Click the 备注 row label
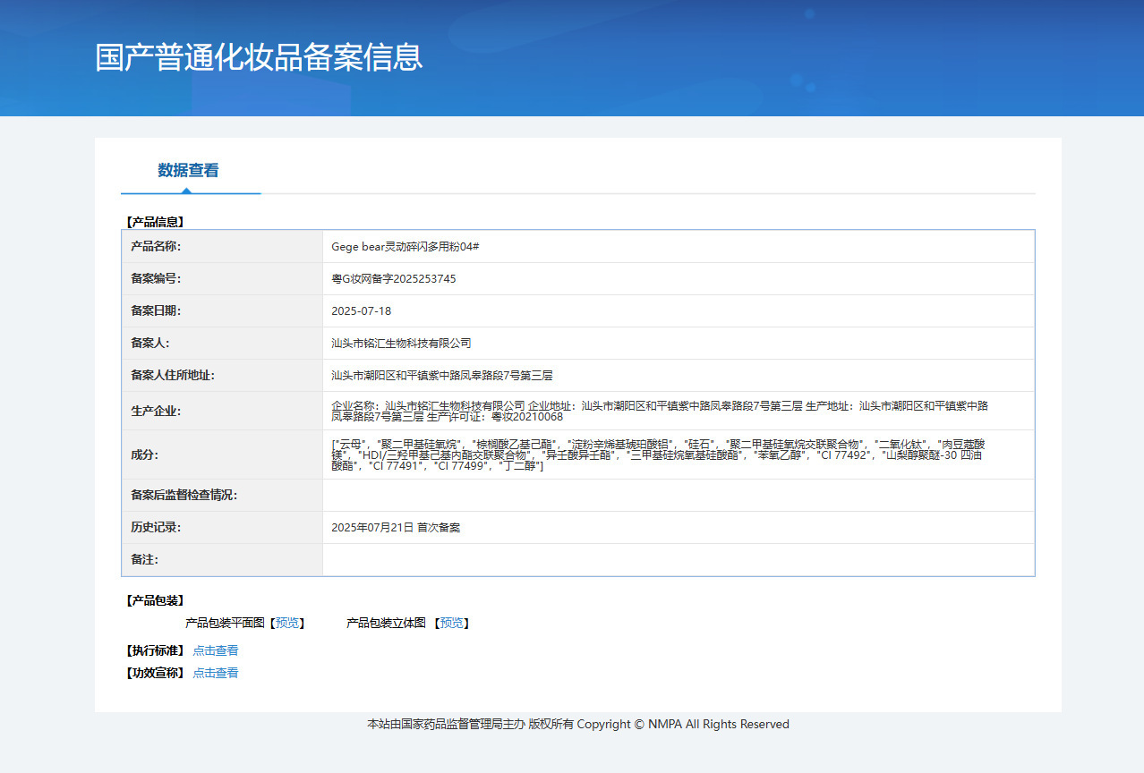 coord(144,559)
